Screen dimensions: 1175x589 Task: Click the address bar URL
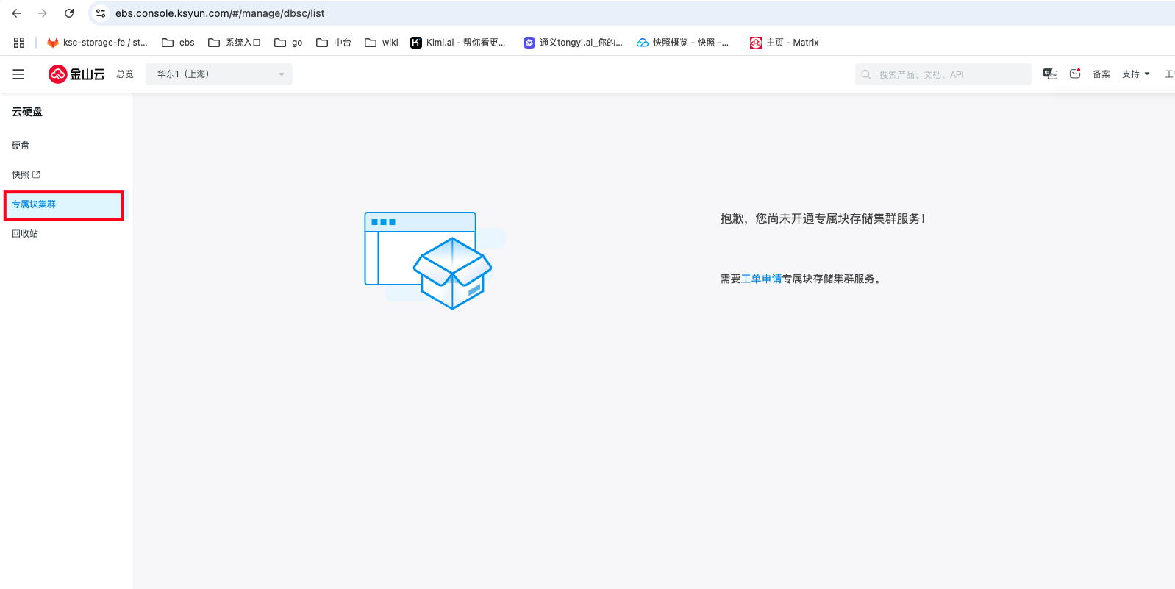pyautogui.click(x=220, y=13)
